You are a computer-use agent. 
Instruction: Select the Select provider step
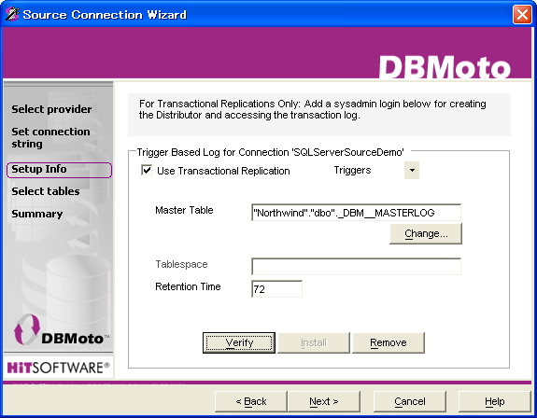pyautogui.click(x=51, y=109)
